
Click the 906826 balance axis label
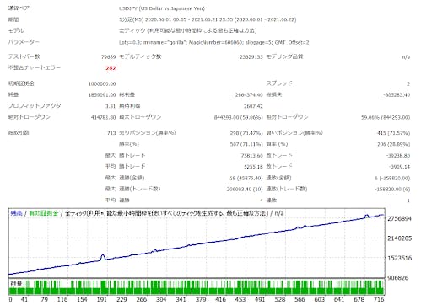pyautogui.click(x=398, y=277)
